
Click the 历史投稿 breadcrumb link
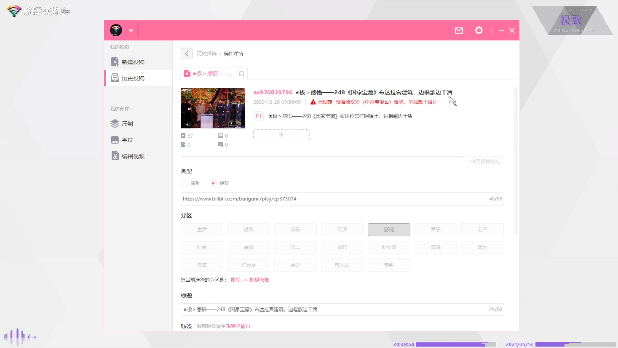pos(207,53)
